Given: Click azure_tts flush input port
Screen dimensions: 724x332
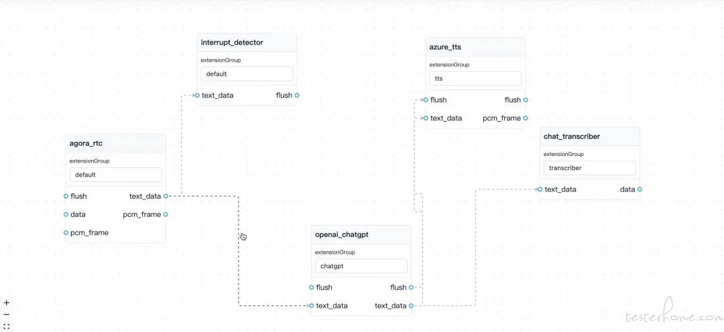Looking at the screenshot, I should pyautogui.click(x=426, y=100).
